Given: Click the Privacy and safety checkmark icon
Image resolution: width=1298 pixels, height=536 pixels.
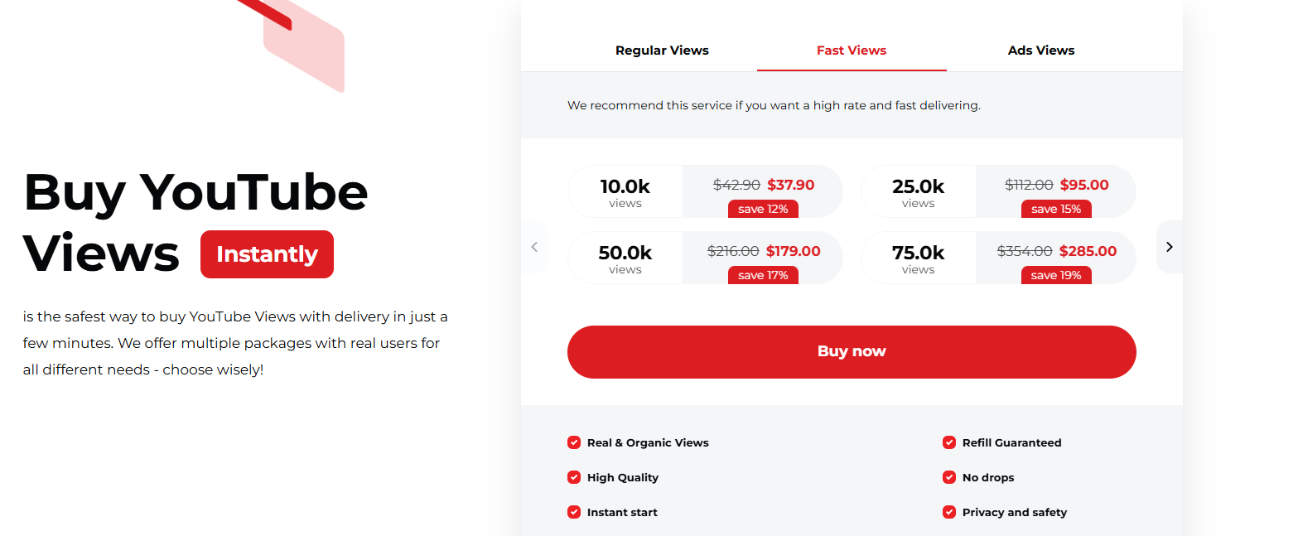Looking at the screenshot, I should tap(949, 512).
